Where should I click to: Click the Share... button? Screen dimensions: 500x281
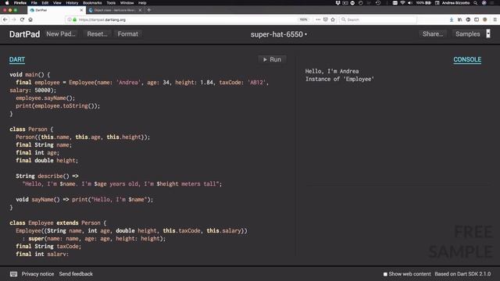click(433, 34)
